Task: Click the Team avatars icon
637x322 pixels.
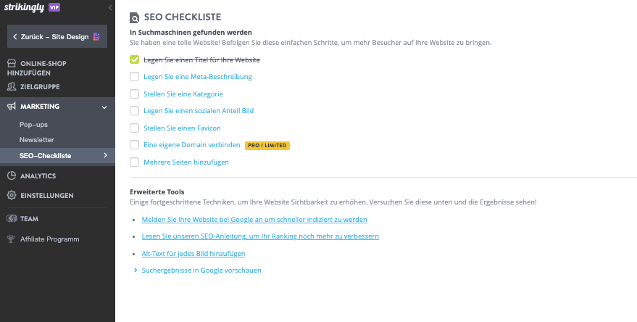Action: click(x=12, y=218)
